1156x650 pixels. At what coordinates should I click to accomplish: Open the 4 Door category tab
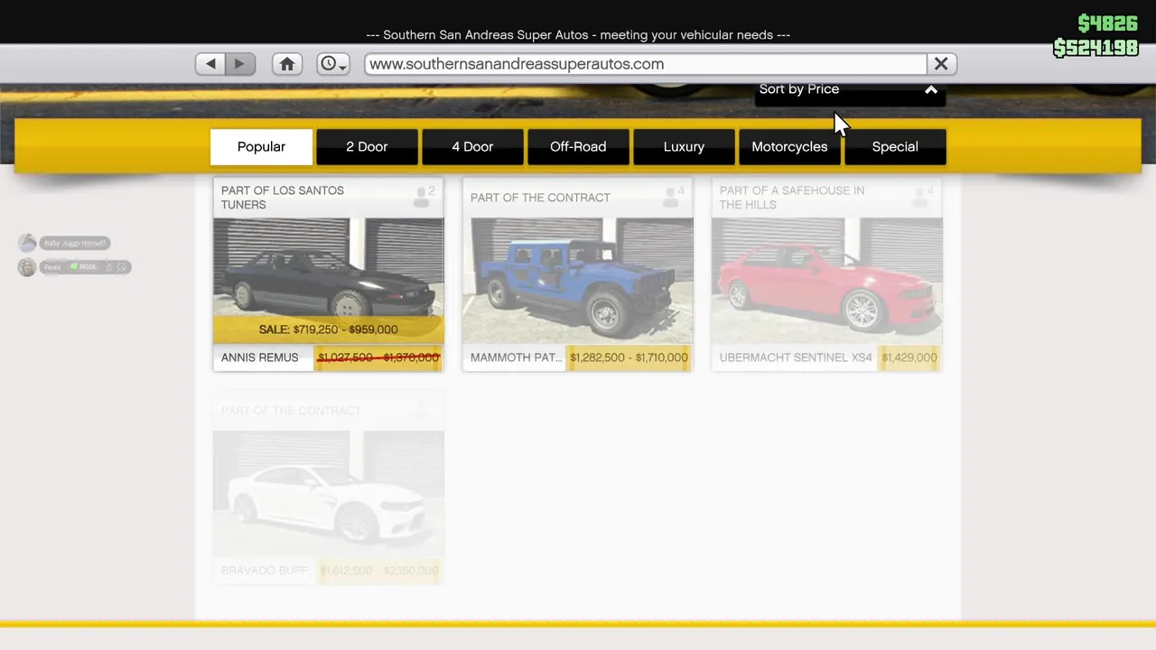tap(472, 147)
